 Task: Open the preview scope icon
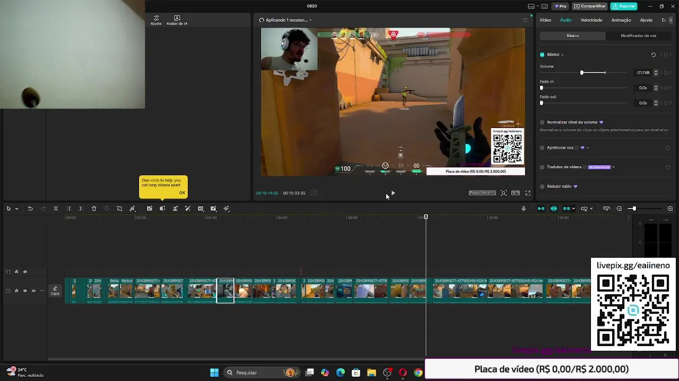click(504, 193)
